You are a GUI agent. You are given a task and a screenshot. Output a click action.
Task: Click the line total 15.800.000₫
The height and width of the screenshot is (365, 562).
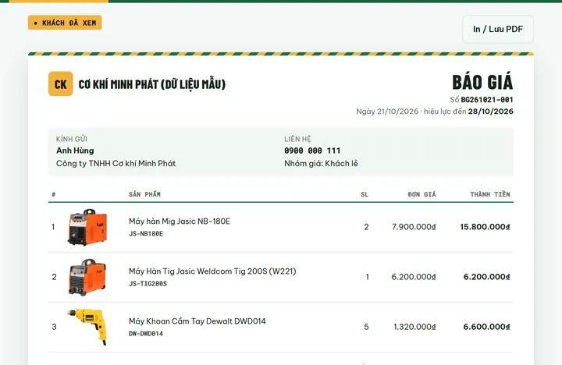tap(485, 227)
